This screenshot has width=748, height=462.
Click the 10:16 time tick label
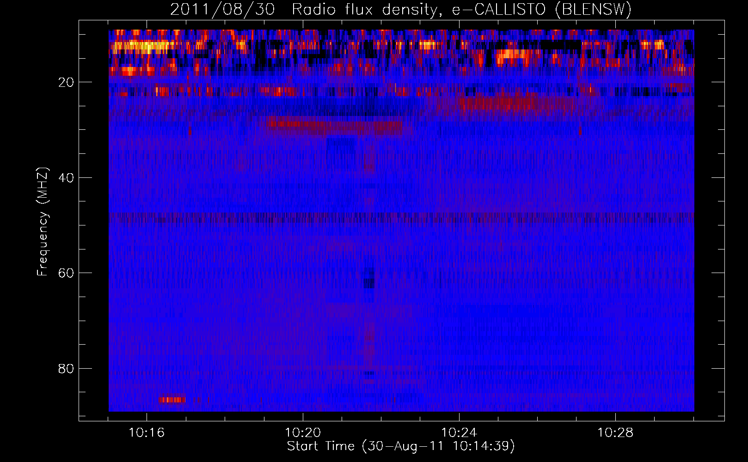pos(147,433)
